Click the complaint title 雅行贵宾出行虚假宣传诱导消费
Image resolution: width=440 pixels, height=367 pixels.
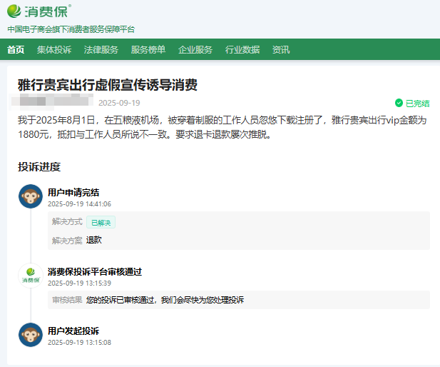(108, 85)
